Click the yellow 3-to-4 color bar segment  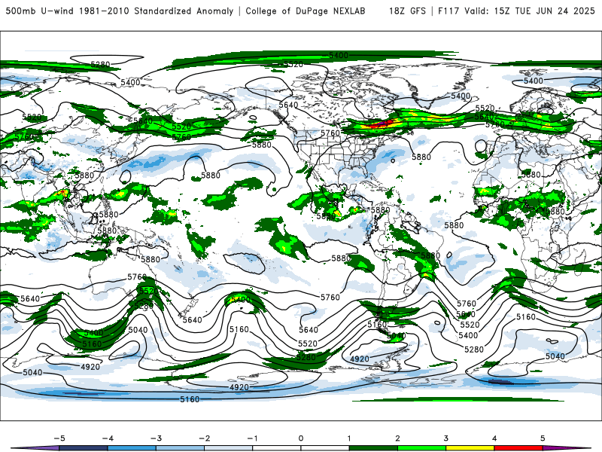pos(470,448)
